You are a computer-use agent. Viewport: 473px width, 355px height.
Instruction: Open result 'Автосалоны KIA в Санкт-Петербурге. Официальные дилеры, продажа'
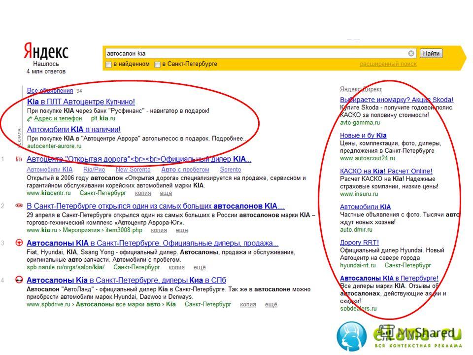[x=152, y=243]
